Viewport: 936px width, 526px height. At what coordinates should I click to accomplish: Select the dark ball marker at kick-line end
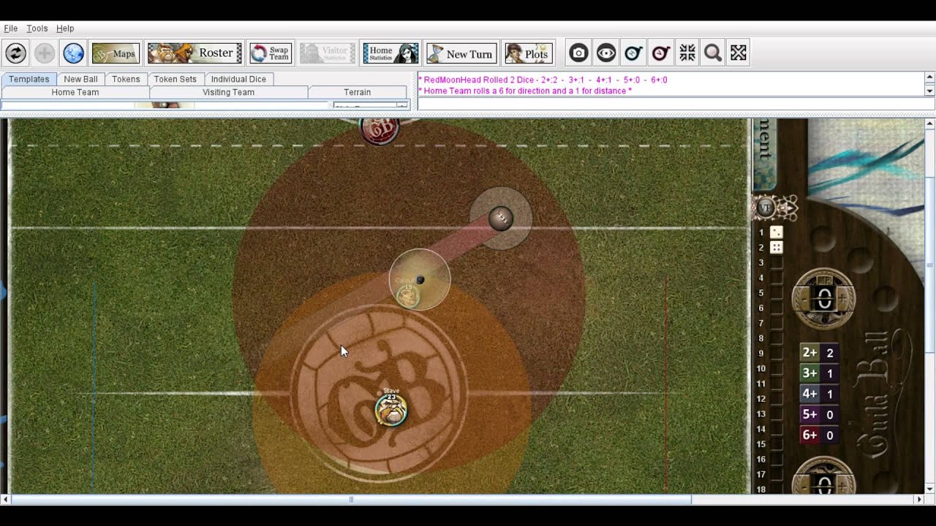click(x=501, y=218)
